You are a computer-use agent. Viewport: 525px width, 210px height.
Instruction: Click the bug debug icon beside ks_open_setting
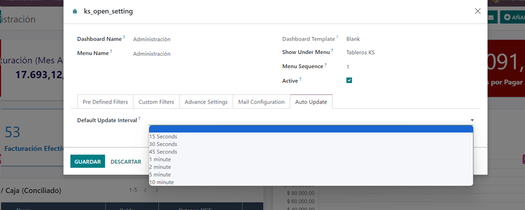[75, 11]
